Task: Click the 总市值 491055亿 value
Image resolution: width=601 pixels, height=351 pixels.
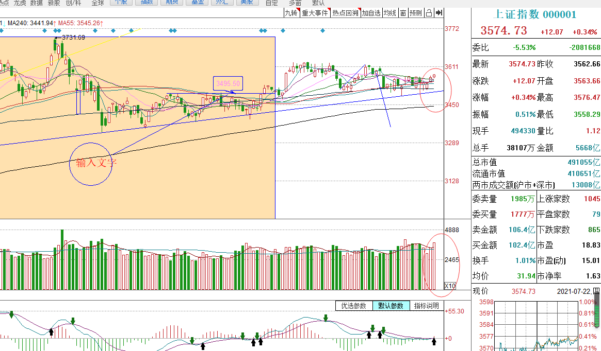Action: click(x=584, y=162)
